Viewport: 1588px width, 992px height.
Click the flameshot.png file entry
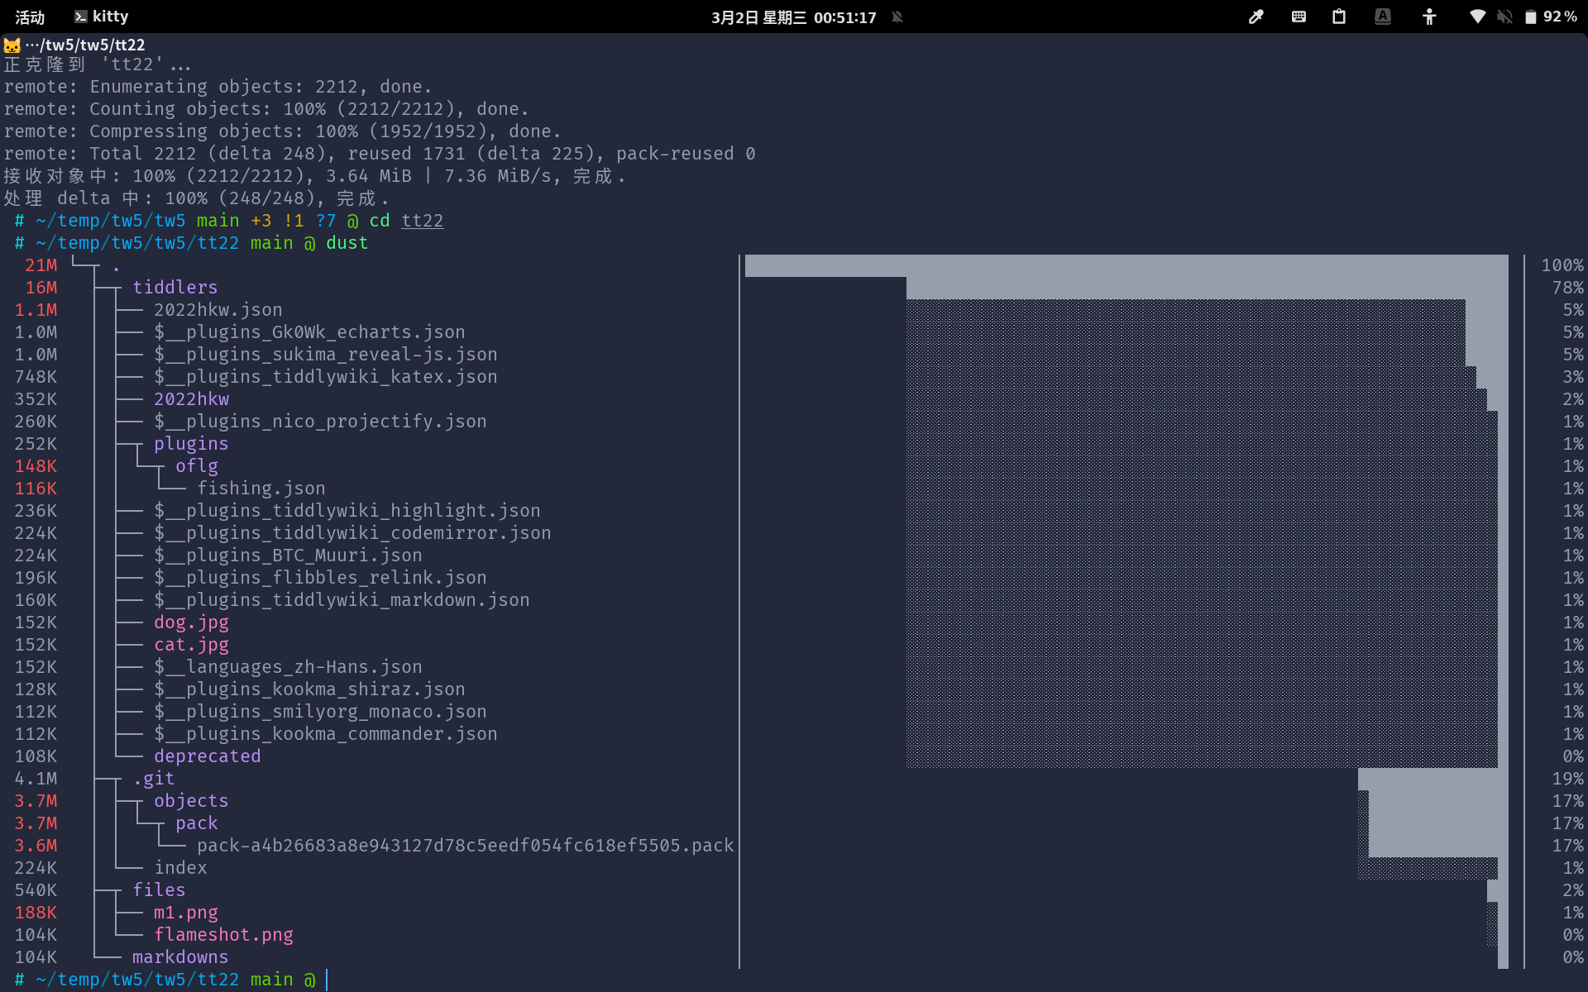(223, 935)
